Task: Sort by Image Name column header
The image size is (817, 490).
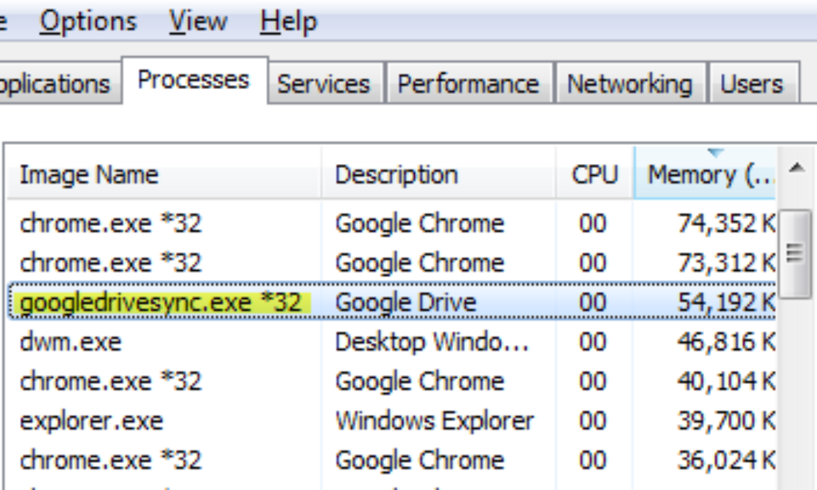Action: pyautogui.click(x=89, y=175)
